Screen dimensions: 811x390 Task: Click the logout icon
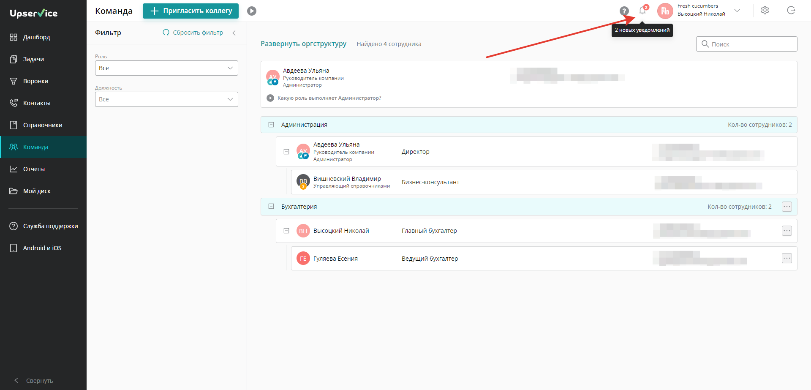click(x=791, y=11)
